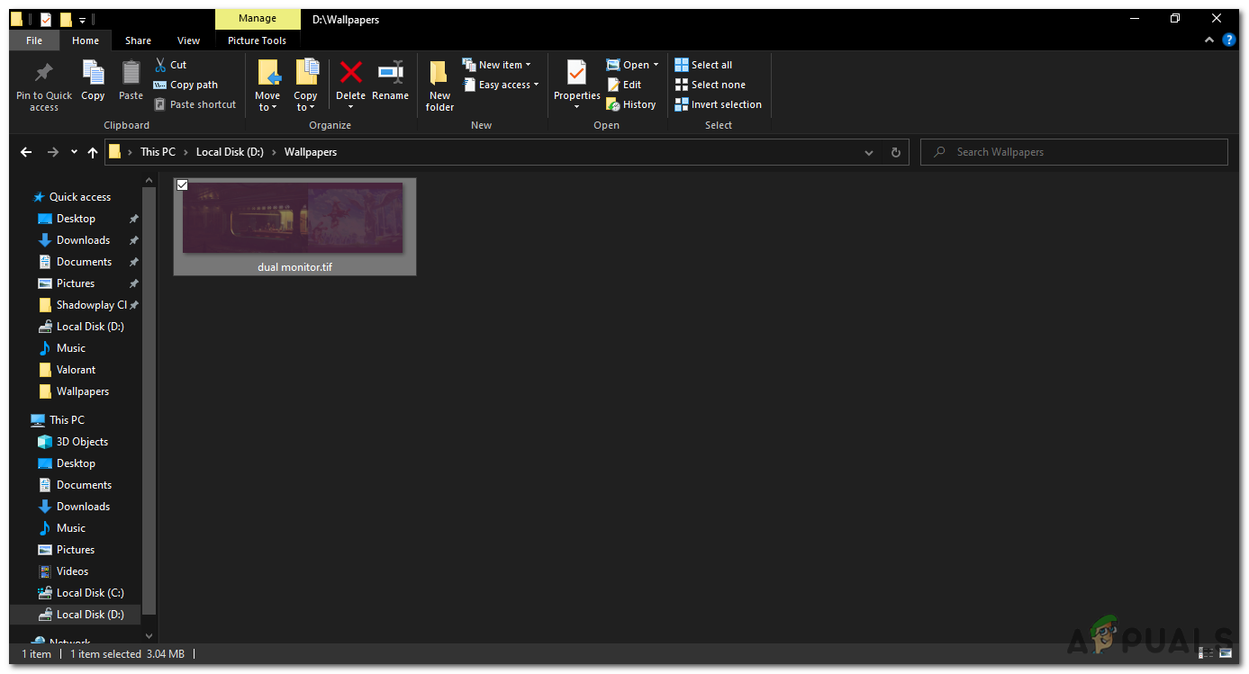Screen dimensions: 1249x674
Task: Open file History for the selection
Action: (631, 103)
